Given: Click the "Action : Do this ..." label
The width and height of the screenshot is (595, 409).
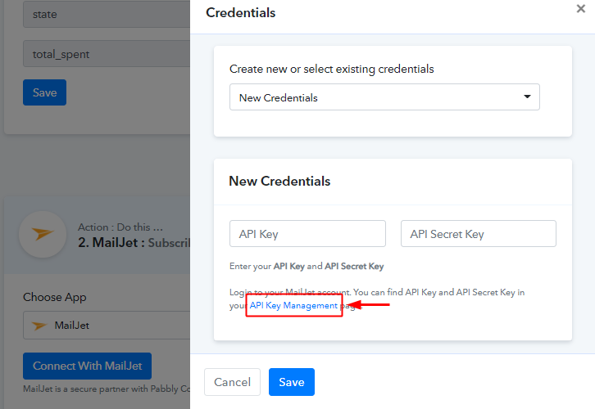Looking at the screenshot, I should click(120, 227).
